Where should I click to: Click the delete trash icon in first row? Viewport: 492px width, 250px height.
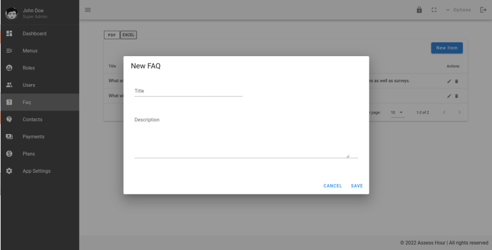(456, 81)
